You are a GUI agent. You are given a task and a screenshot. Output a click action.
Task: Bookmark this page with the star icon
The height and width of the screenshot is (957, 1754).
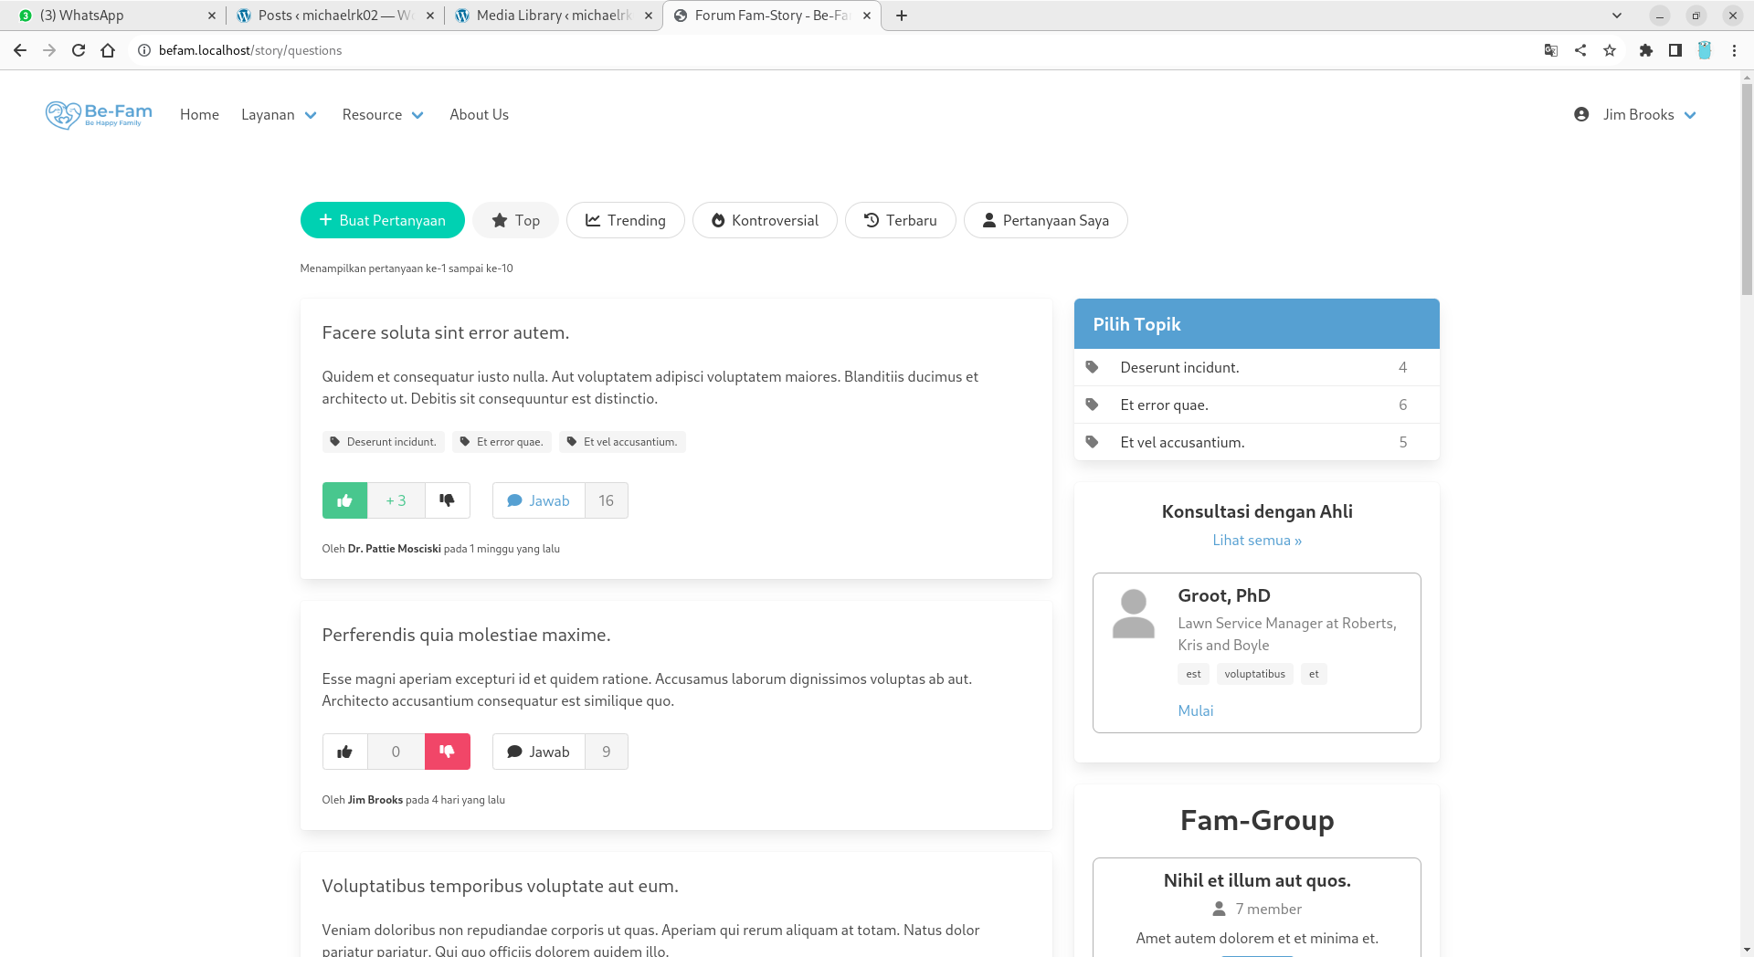tap(1610, 50)
